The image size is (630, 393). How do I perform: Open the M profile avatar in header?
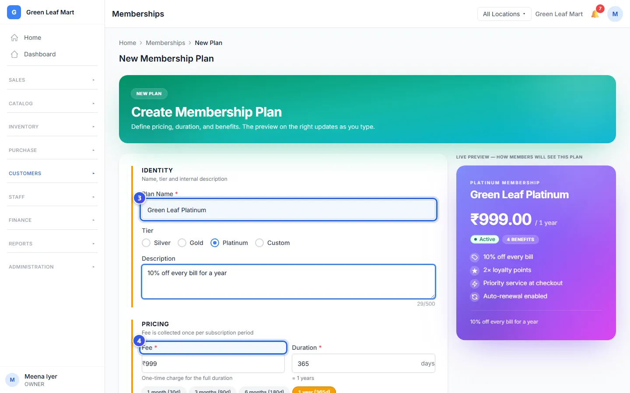coord(615,14)
